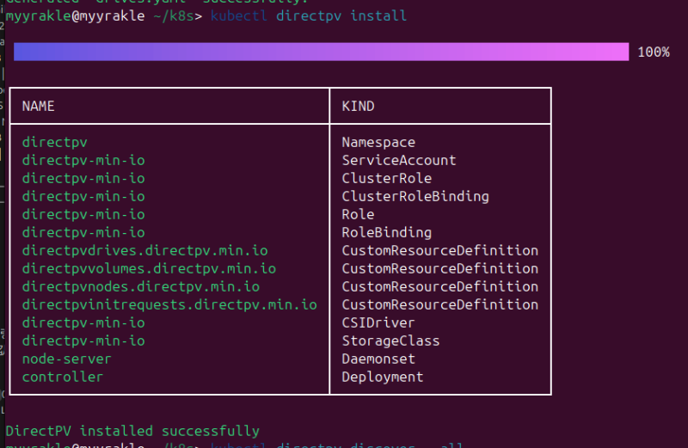Click the Deployment kind text
This screenshot has width=688, height=448.
click(383, 377)
